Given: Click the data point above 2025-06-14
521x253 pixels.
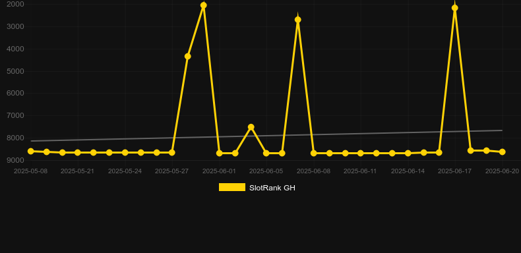Looking at the screenshot, I should (x=408, y=153).
